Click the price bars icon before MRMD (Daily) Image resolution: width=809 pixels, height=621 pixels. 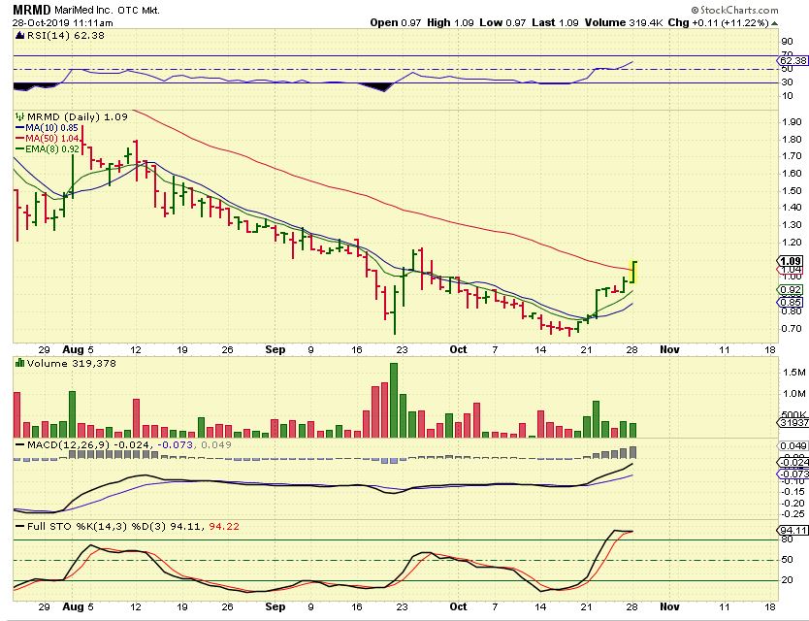(20, 116)
